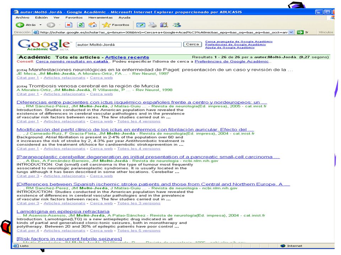The height and width of the screenshot is (255, 341).
Task: Expand the Atrás history dropdown arrow
Action: point(40,25)
